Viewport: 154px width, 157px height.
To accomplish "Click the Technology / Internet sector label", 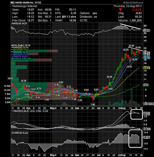I will [25, 6].
